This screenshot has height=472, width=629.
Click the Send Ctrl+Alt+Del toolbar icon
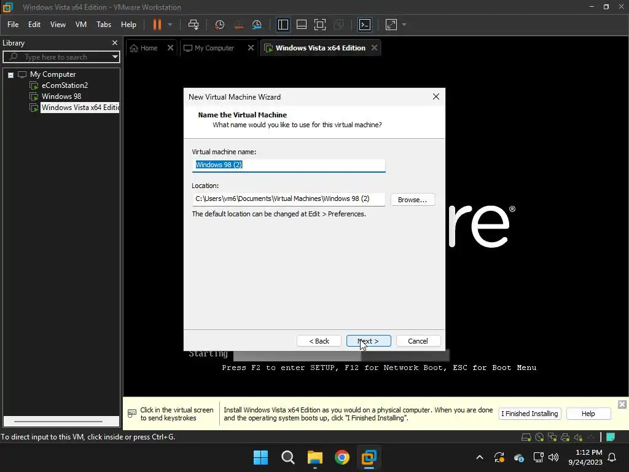coord(193,25)
